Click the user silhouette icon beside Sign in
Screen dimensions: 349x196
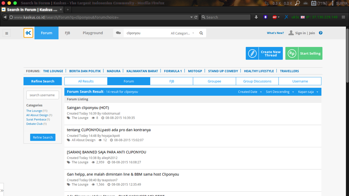(291, 33)
